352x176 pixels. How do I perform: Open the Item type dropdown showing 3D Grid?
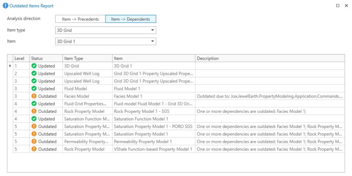pos(106,30)
